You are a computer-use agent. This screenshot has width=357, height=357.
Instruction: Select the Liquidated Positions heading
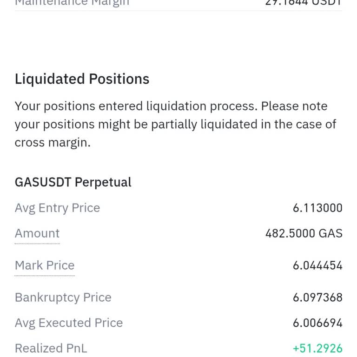tap(82, 79)
